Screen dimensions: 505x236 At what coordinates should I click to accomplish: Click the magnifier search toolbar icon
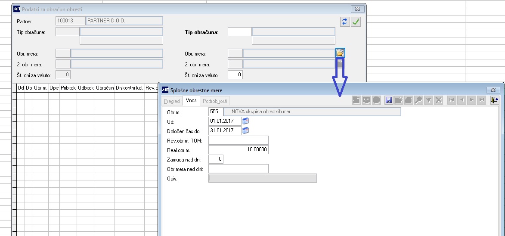click(x=418, y=100)
